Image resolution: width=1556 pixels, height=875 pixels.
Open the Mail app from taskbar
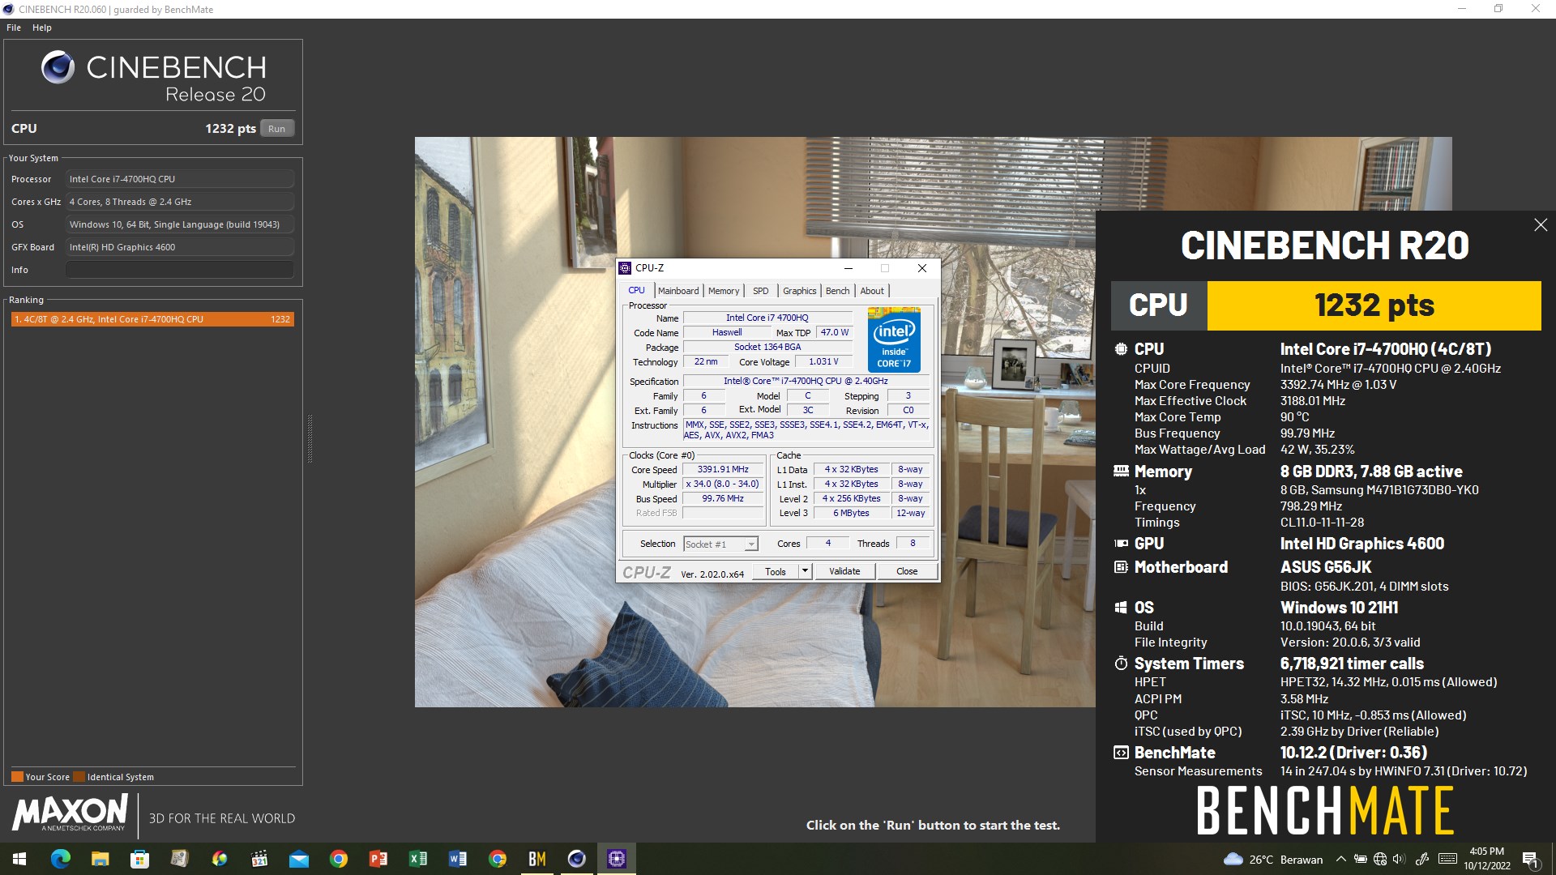point(299,859)
